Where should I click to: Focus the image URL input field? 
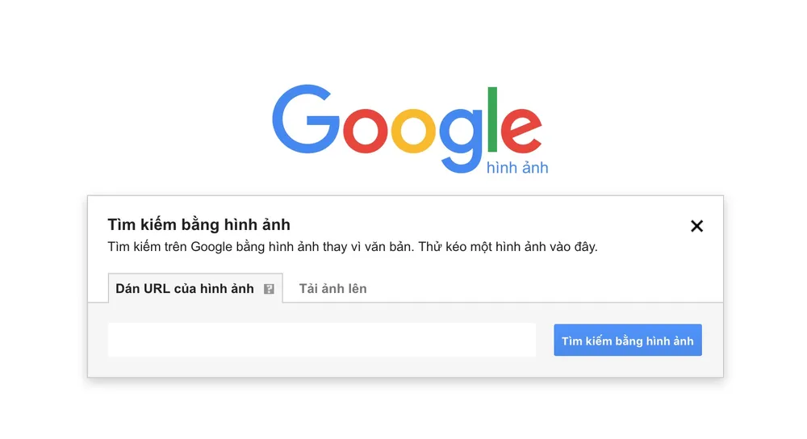click(x=321, y=340)
